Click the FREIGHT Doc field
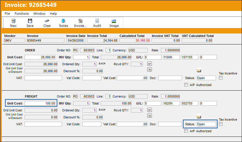The height and width of the screenshot is (142, 242). pos(170,124)
